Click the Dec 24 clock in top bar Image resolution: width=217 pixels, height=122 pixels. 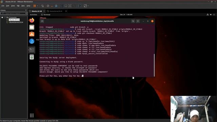click(126, 15)
